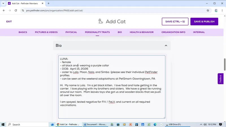Select the PERSONALITY TRAITS tab
The height and width of the screenshot is (127, 226).
click(x=97, y=32)
